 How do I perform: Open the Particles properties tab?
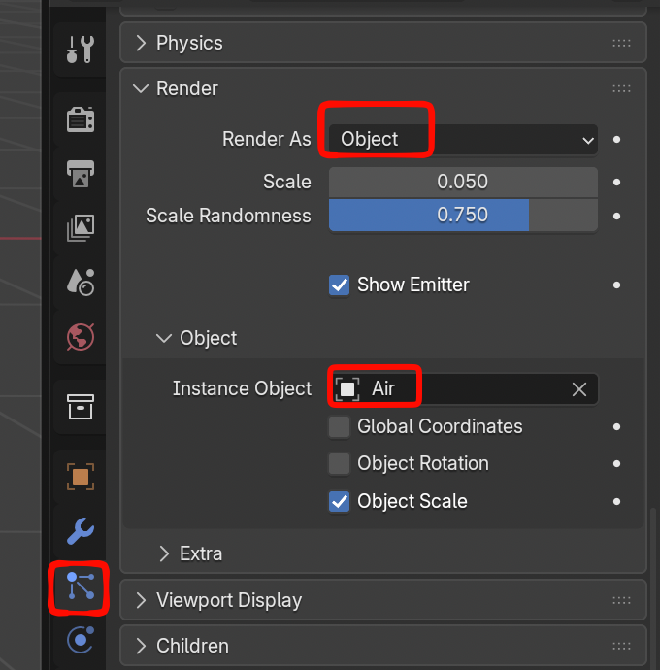click(x=80, y=587)
